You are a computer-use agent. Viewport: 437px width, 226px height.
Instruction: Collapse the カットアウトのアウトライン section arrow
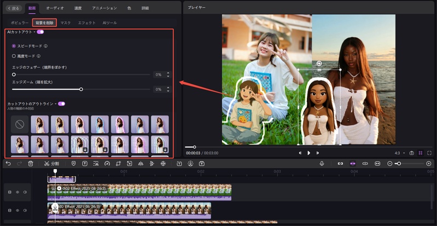pyautogui.click(x=55, y=104)
